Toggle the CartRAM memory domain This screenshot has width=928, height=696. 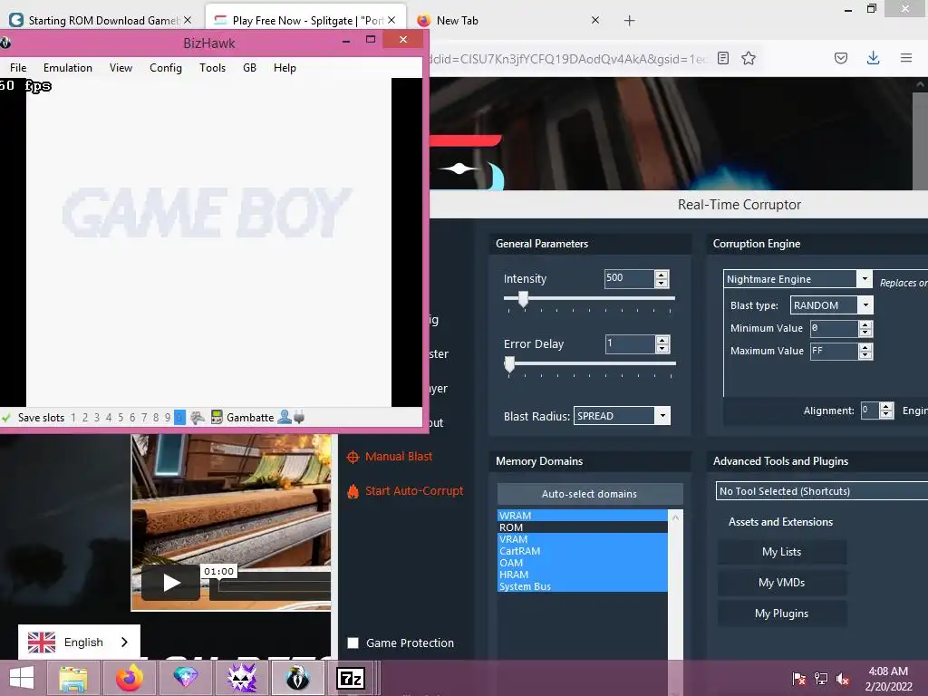[583, 551]
